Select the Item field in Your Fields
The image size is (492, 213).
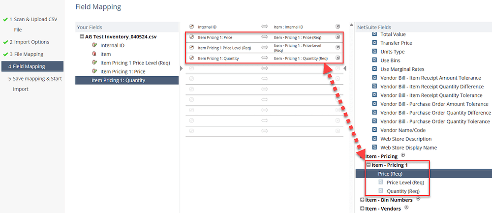coord(105,54)
